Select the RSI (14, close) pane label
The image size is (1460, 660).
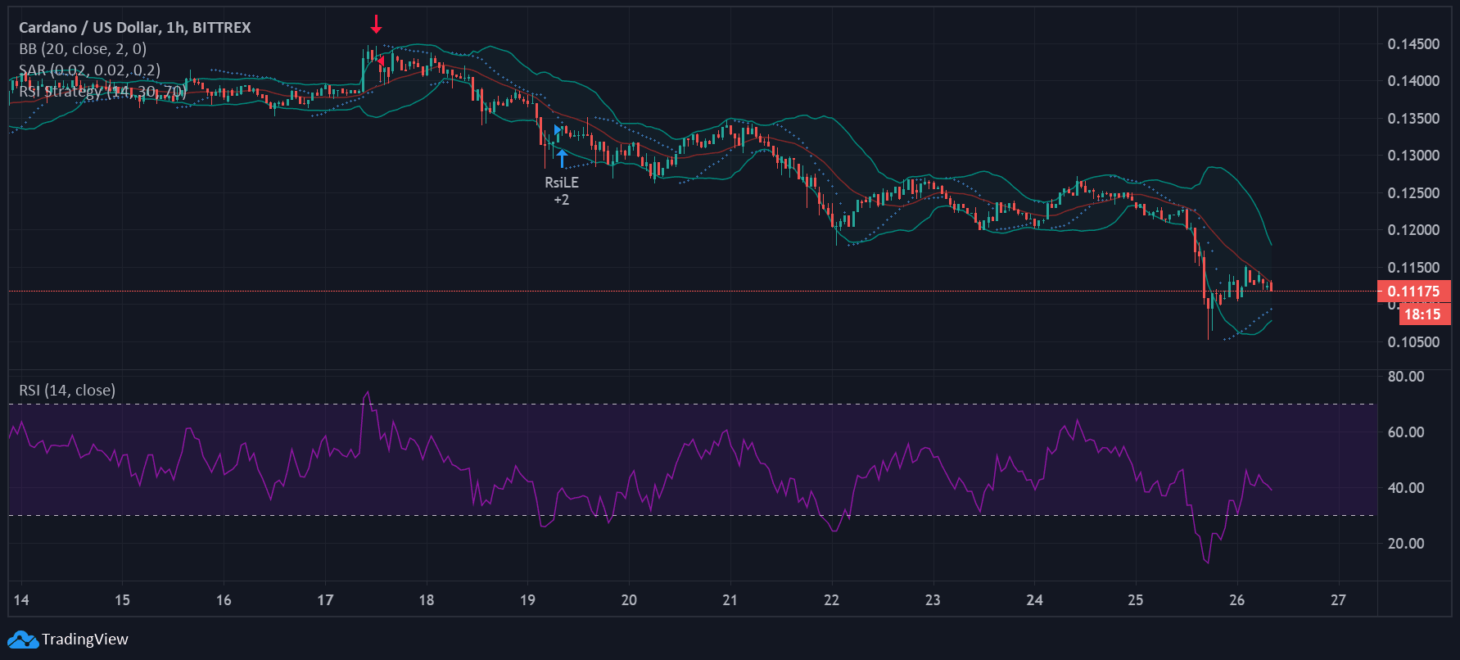(67, 391)
